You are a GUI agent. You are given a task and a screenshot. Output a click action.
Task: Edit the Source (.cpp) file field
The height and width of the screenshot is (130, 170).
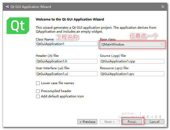(x=132, y=61)
